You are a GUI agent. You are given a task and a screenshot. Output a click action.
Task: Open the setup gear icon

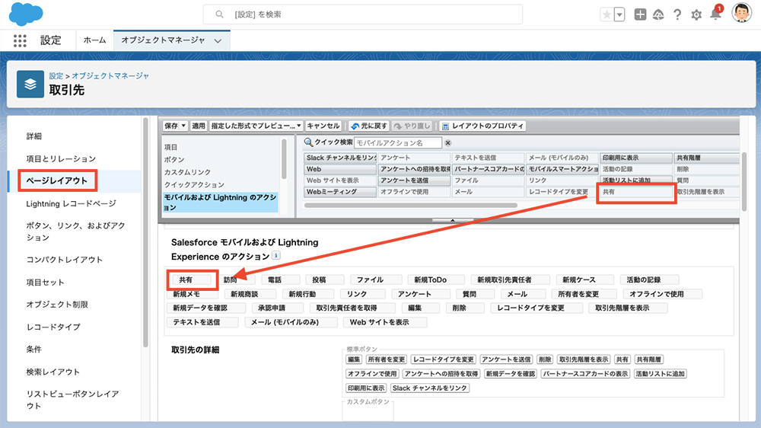point(696,15)
